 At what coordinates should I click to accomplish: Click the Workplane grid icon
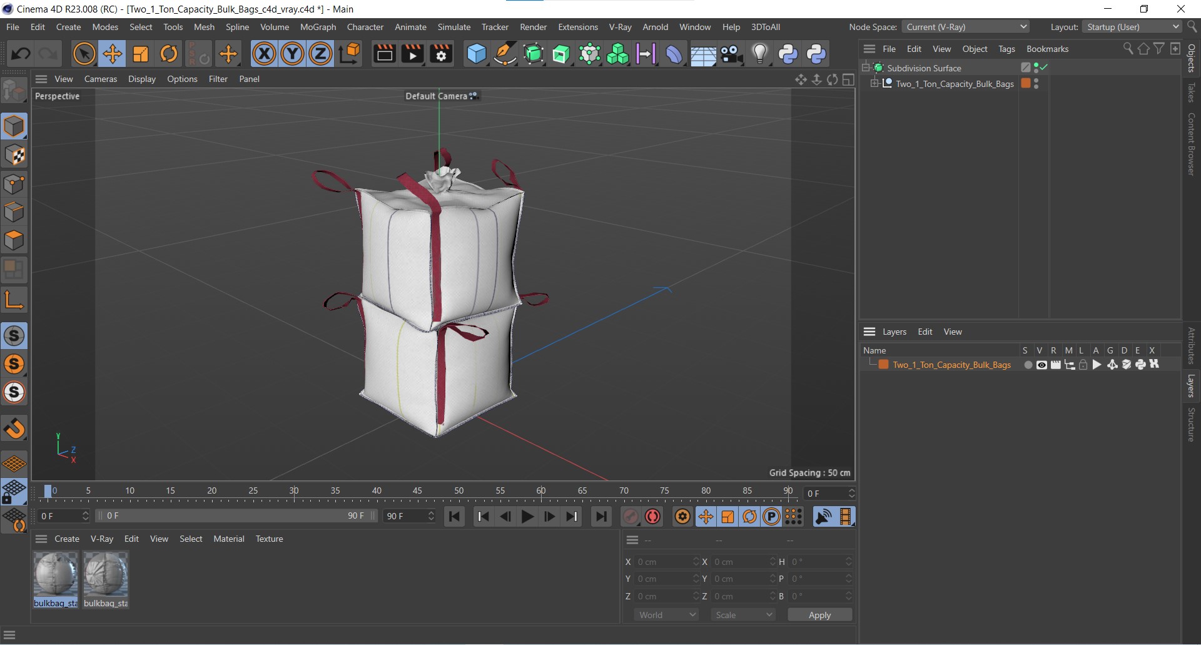pyautogui.click(x=14, y=464)
